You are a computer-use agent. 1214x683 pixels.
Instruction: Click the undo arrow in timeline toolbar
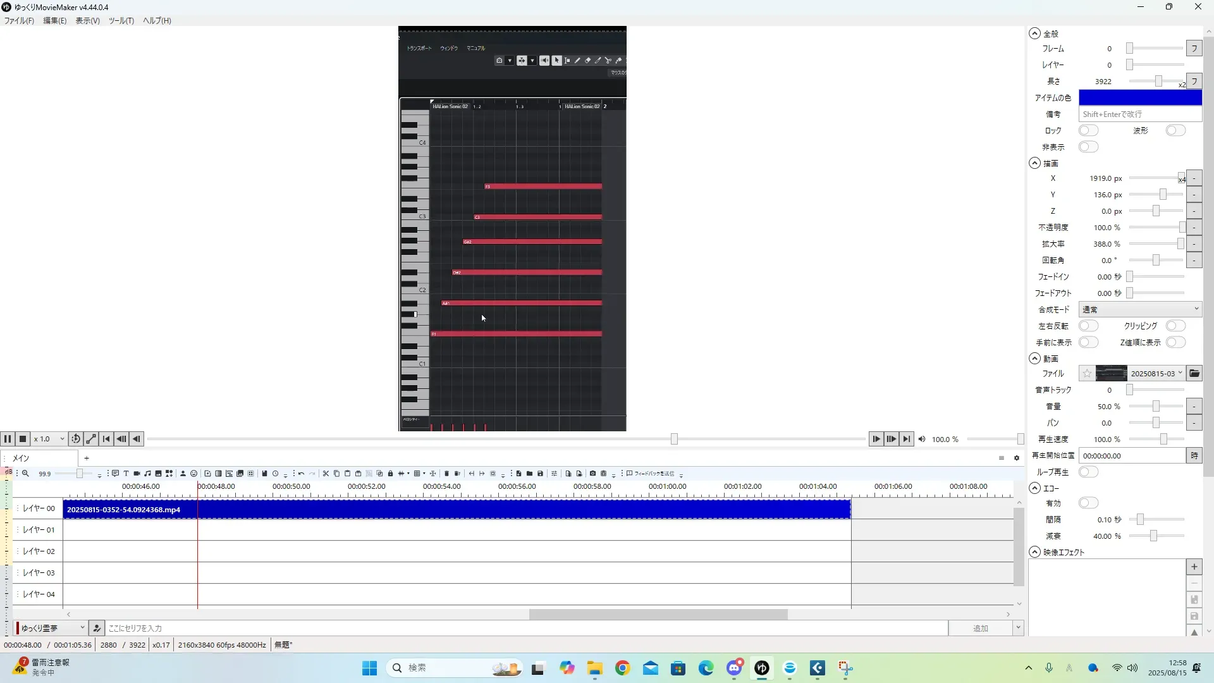[x=301, y=474]
